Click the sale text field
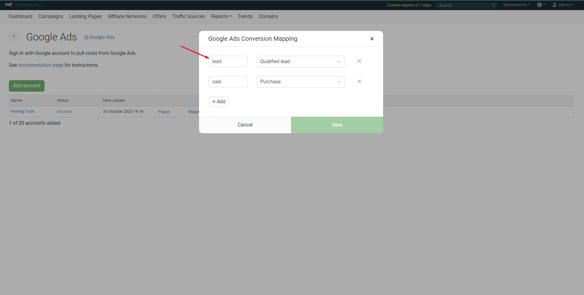 point(228,82)
